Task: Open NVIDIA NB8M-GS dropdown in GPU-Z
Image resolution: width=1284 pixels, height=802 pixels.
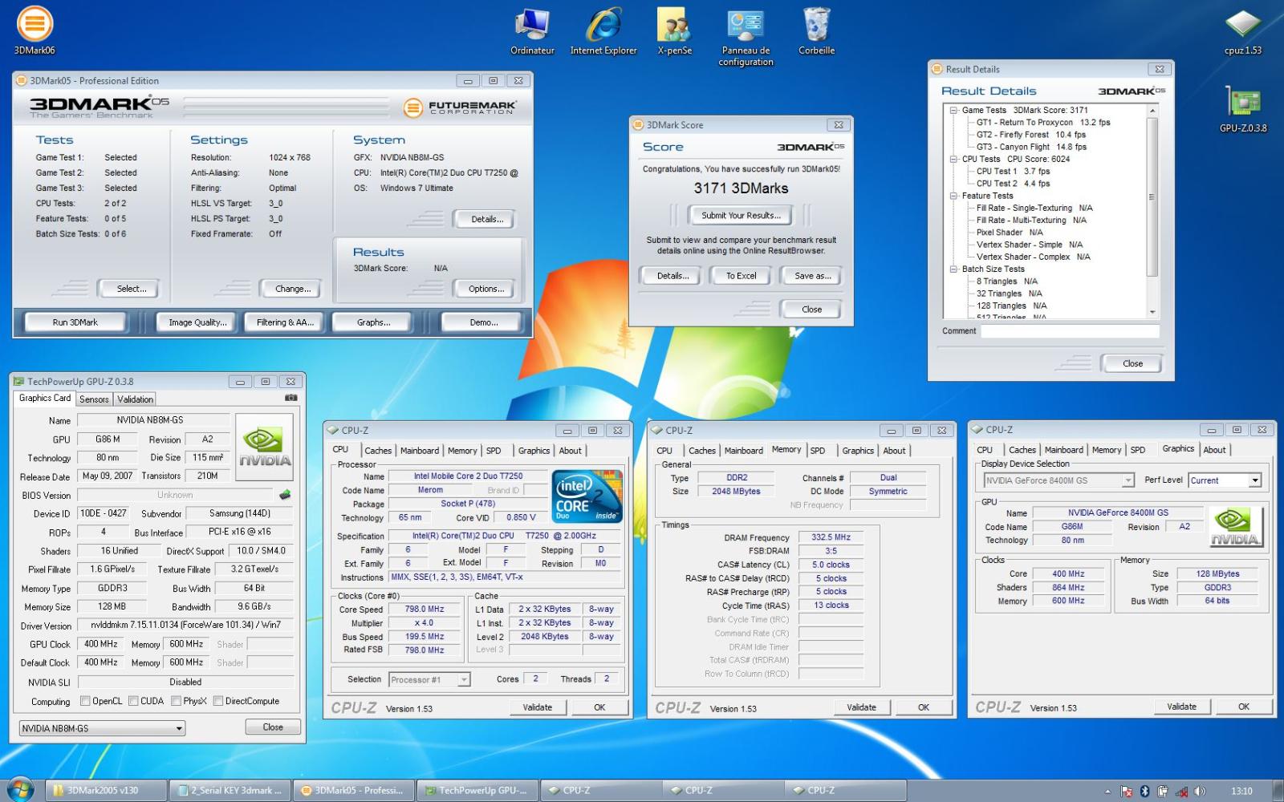Action: point(102,728)
